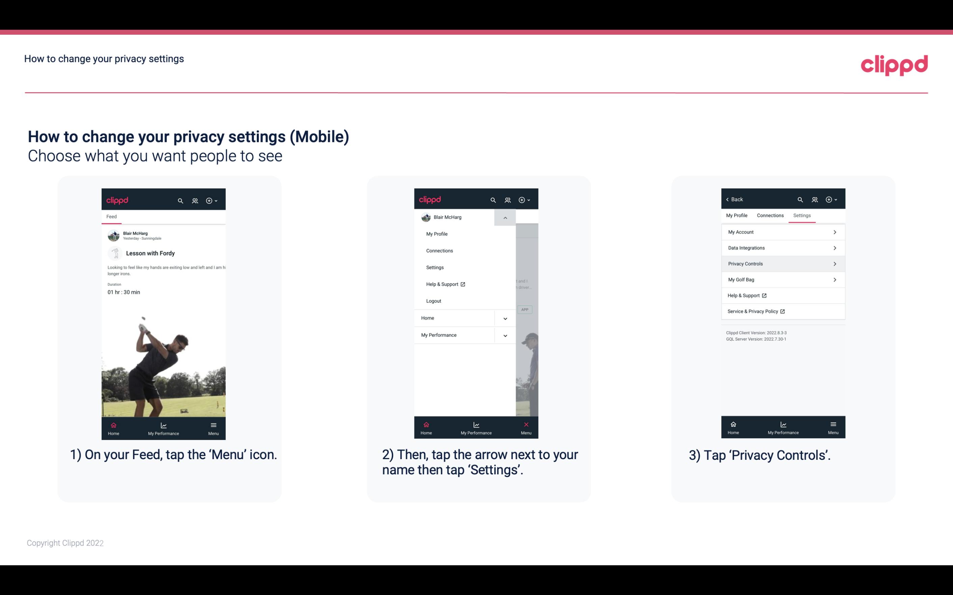Tap the arrow next to Blair McHarg name

[x=505, y=217]
